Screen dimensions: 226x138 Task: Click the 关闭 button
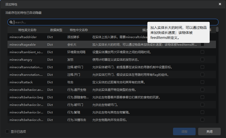(x=209, y=131)
